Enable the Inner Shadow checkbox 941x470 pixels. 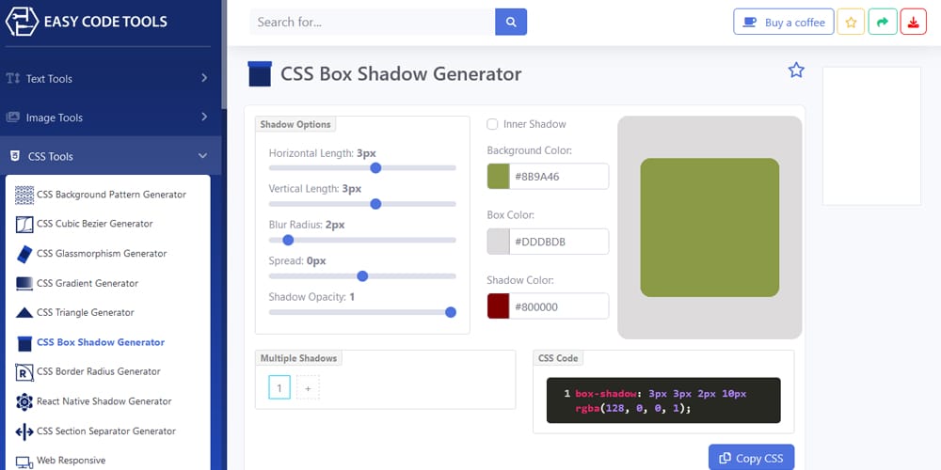coord(492,124)
